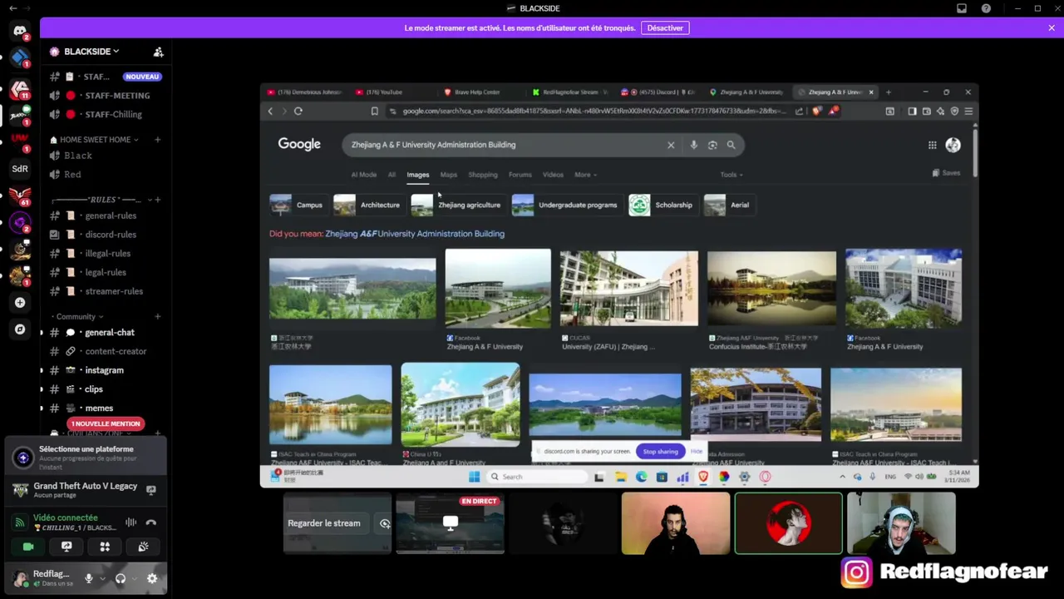Screen dimensions: 1064x599
Task: Select the EN DIRECT stream tile
Action: 450,523
